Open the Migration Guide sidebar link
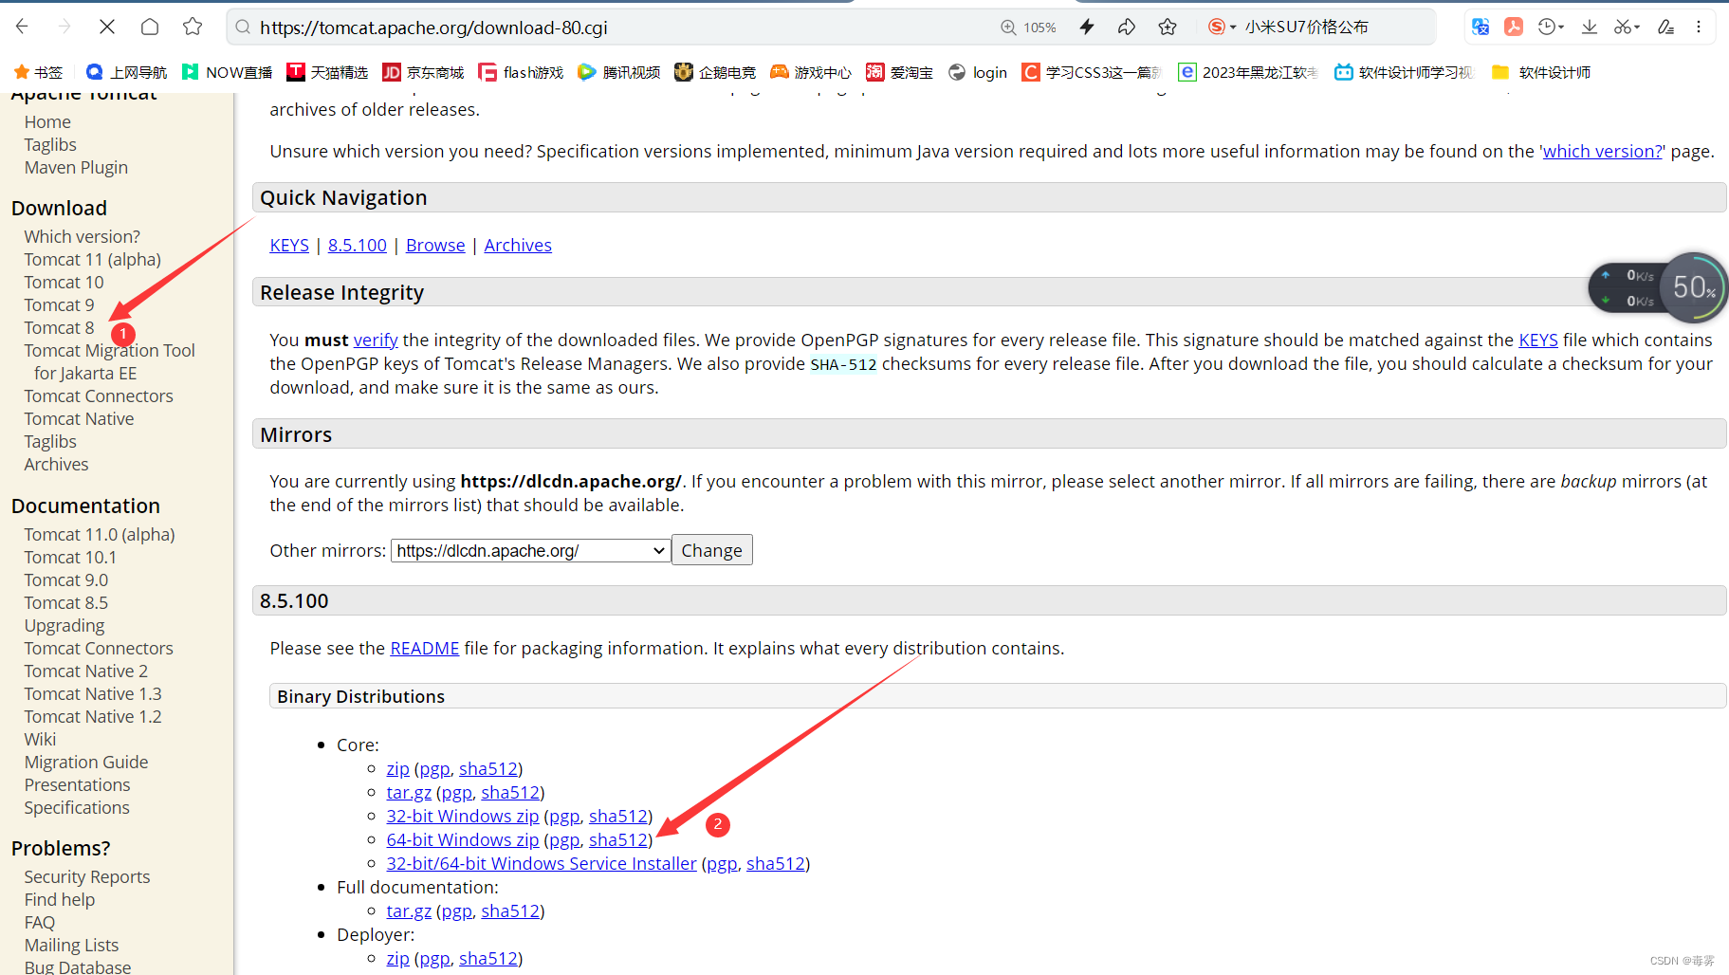 [86, 762]
